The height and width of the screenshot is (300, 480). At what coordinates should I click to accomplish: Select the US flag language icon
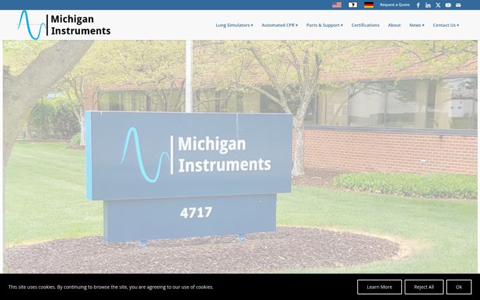click(x=337, y=5)
